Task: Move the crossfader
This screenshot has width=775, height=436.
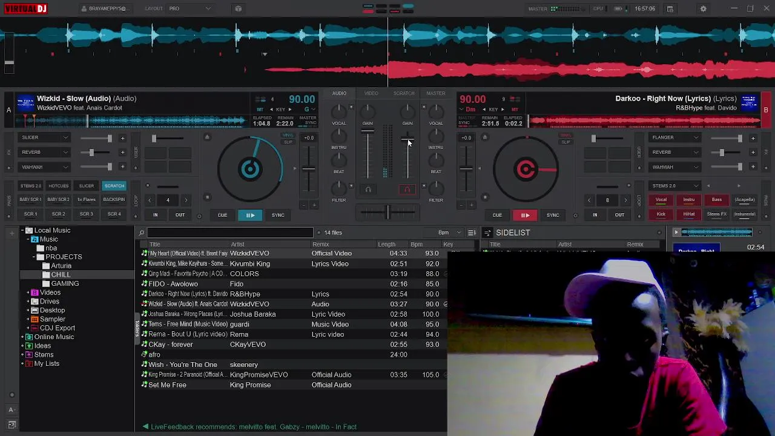Action: coord(387,211)
